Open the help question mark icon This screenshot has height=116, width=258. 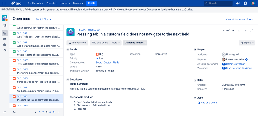(245, 3)
